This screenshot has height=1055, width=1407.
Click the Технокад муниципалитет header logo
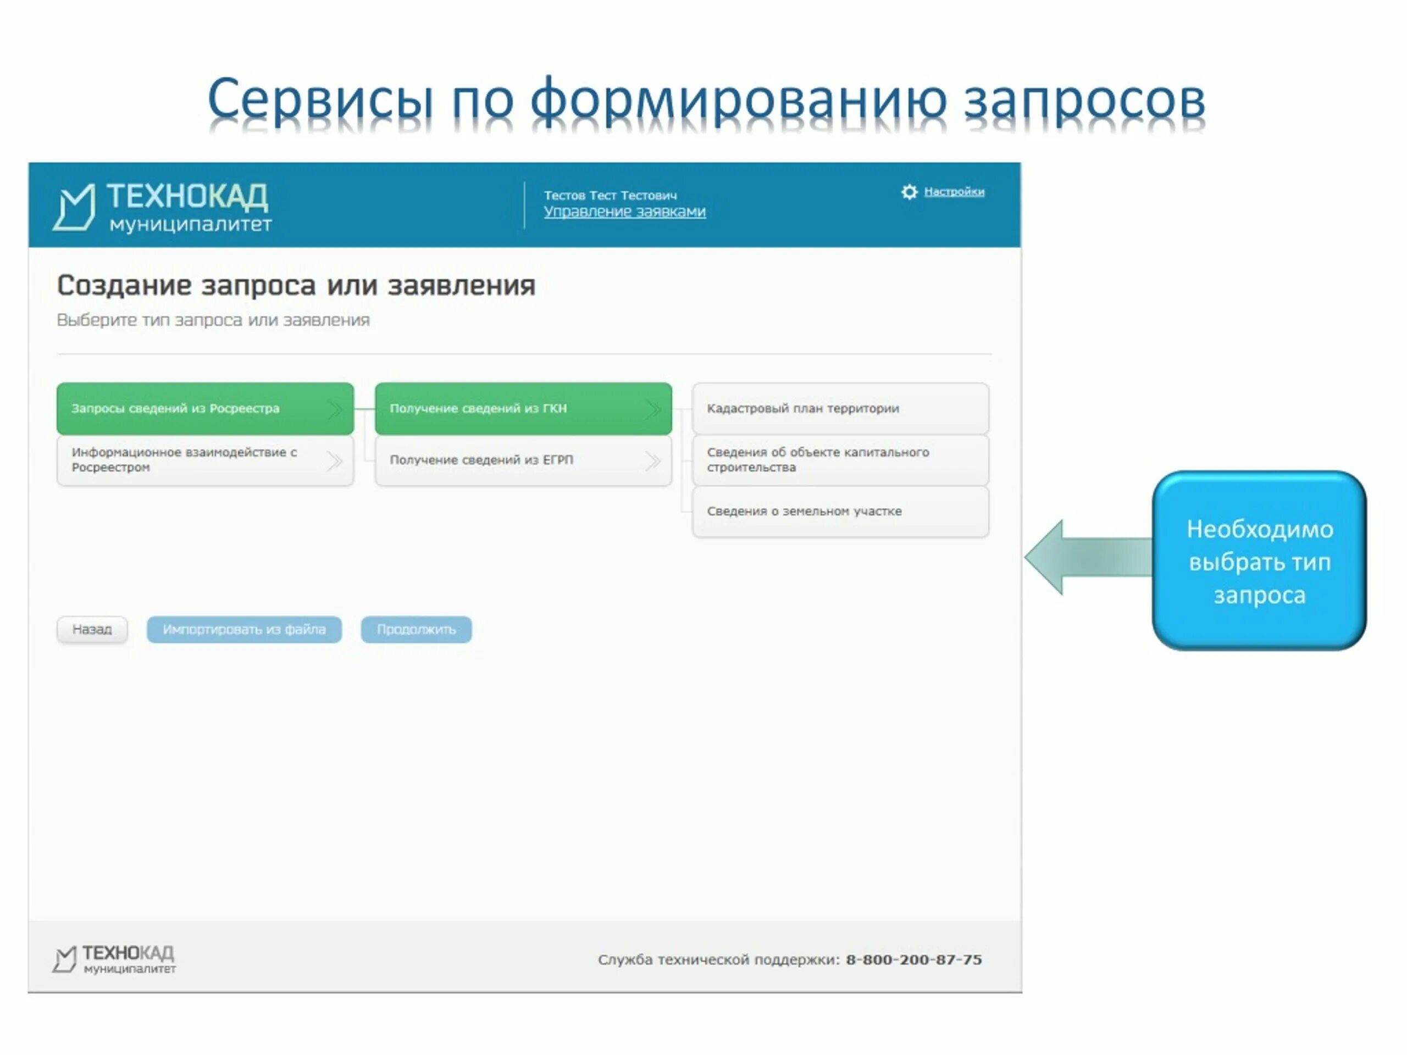point(162,207)
